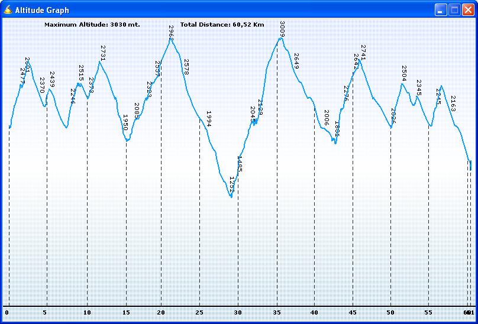
Task: Click the 3009 peak altitude label
Action: pos(282,29)
